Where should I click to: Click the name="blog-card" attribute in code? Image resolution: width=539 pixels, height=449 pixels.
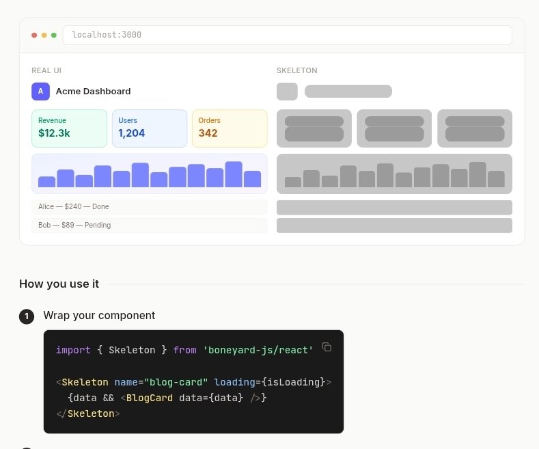pyautogui.click(x=161, y=382)
